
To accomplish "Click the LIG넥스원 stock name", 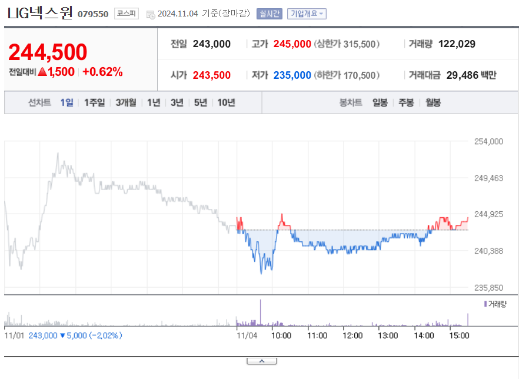I will click(x=40, y=12).
